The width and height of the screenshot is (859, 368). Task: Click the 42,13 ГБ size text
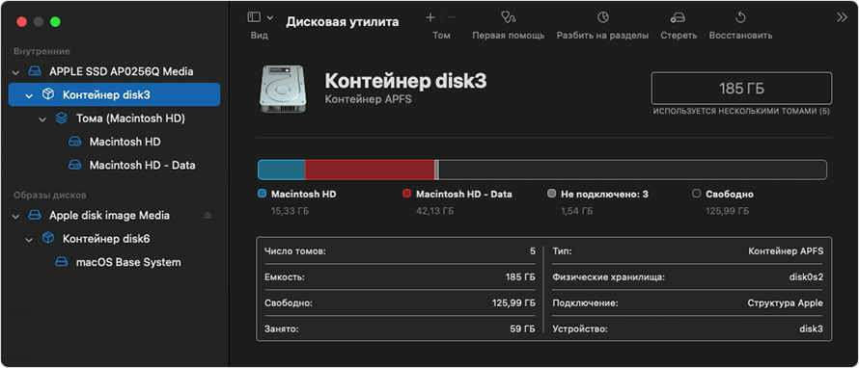[x=434, y=211]
